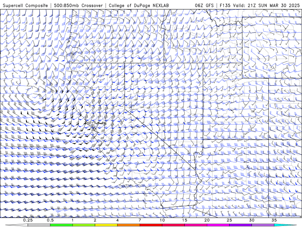Pick the hot pink 15–20 legend swatch
This screenshot has height=227, width=302.
[x=196, y=225]
